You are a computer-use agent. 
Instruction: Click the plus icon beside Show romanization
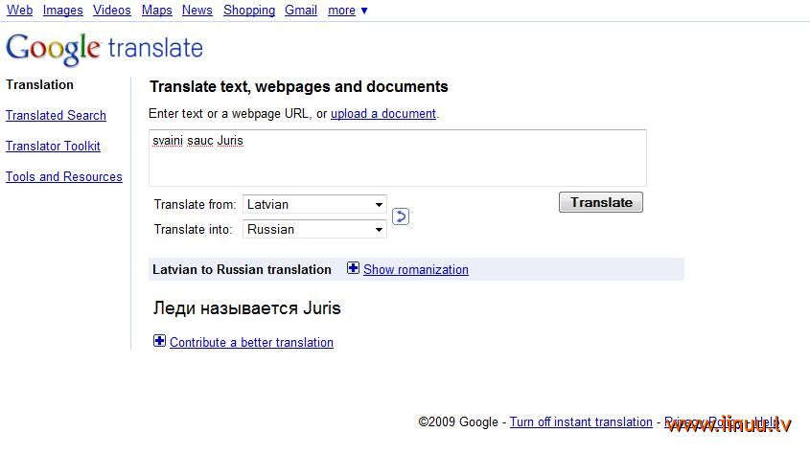(353, 268)
